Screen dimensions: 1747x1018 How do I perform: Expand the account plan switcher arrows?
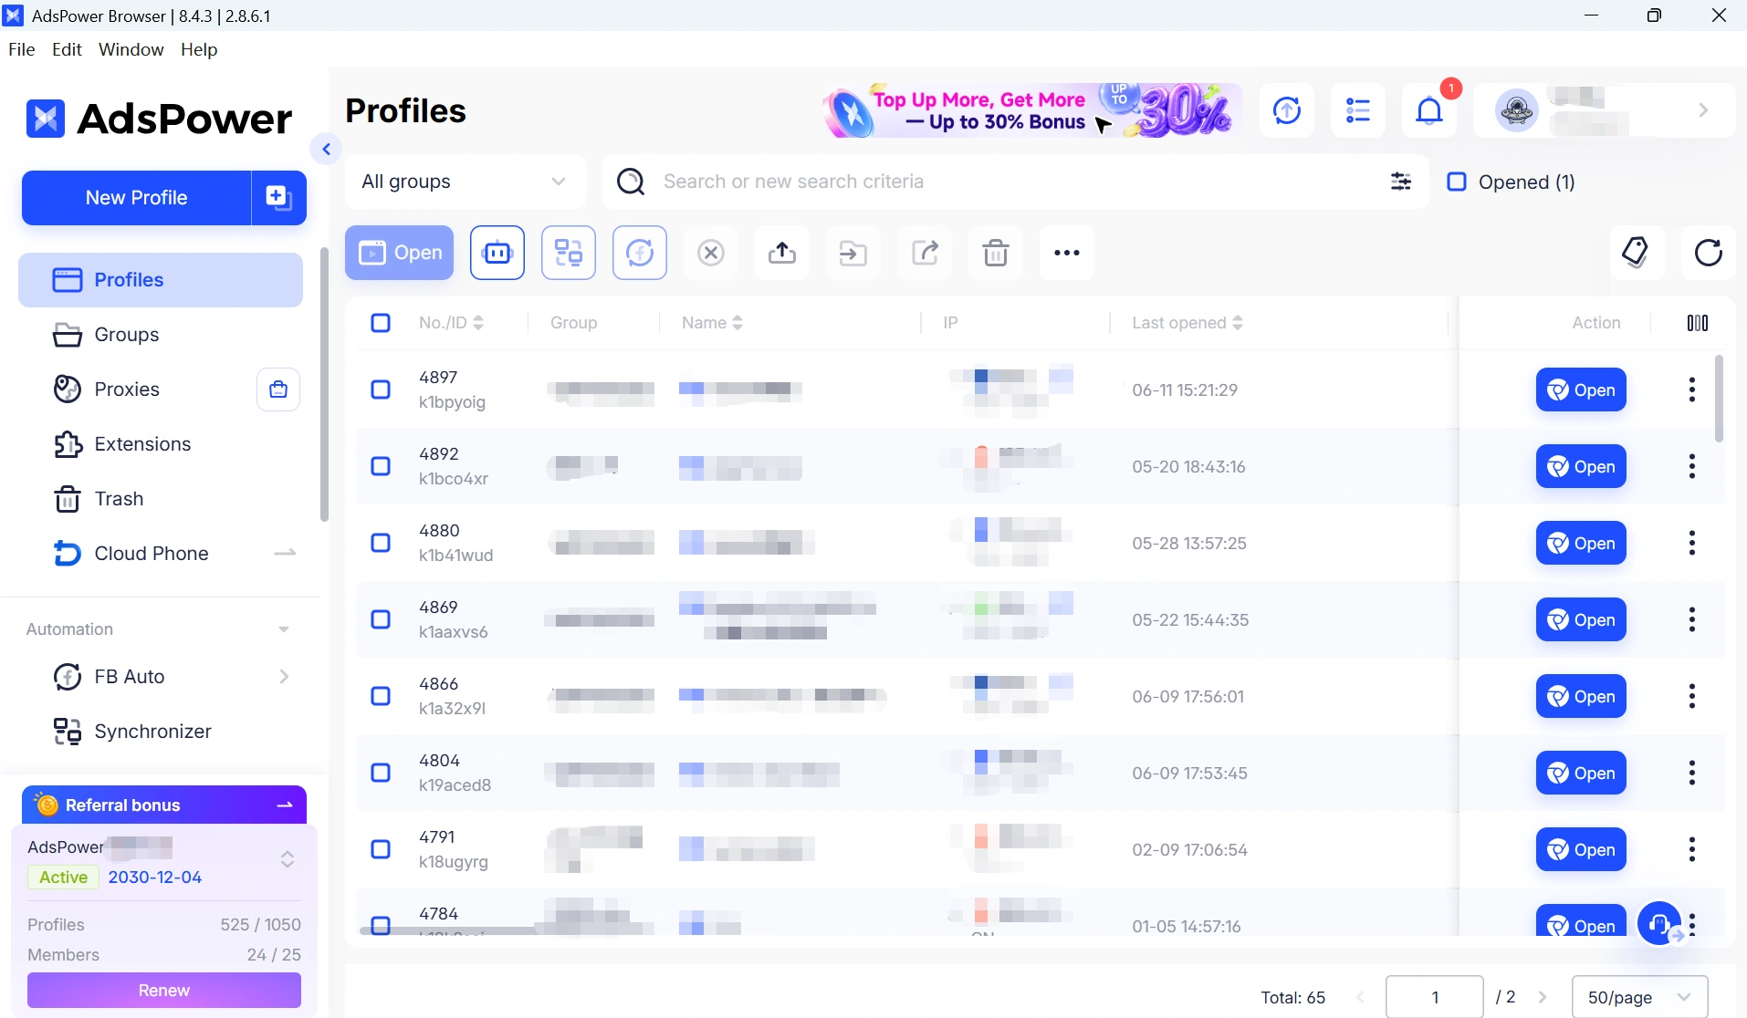point(288,859)
